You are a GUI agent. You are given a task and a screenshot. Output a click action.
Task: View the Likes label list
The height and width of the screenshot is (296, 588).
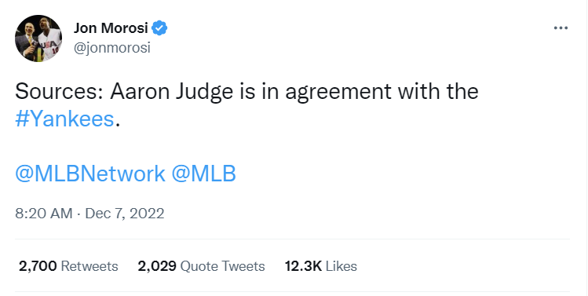pos(341,266)
